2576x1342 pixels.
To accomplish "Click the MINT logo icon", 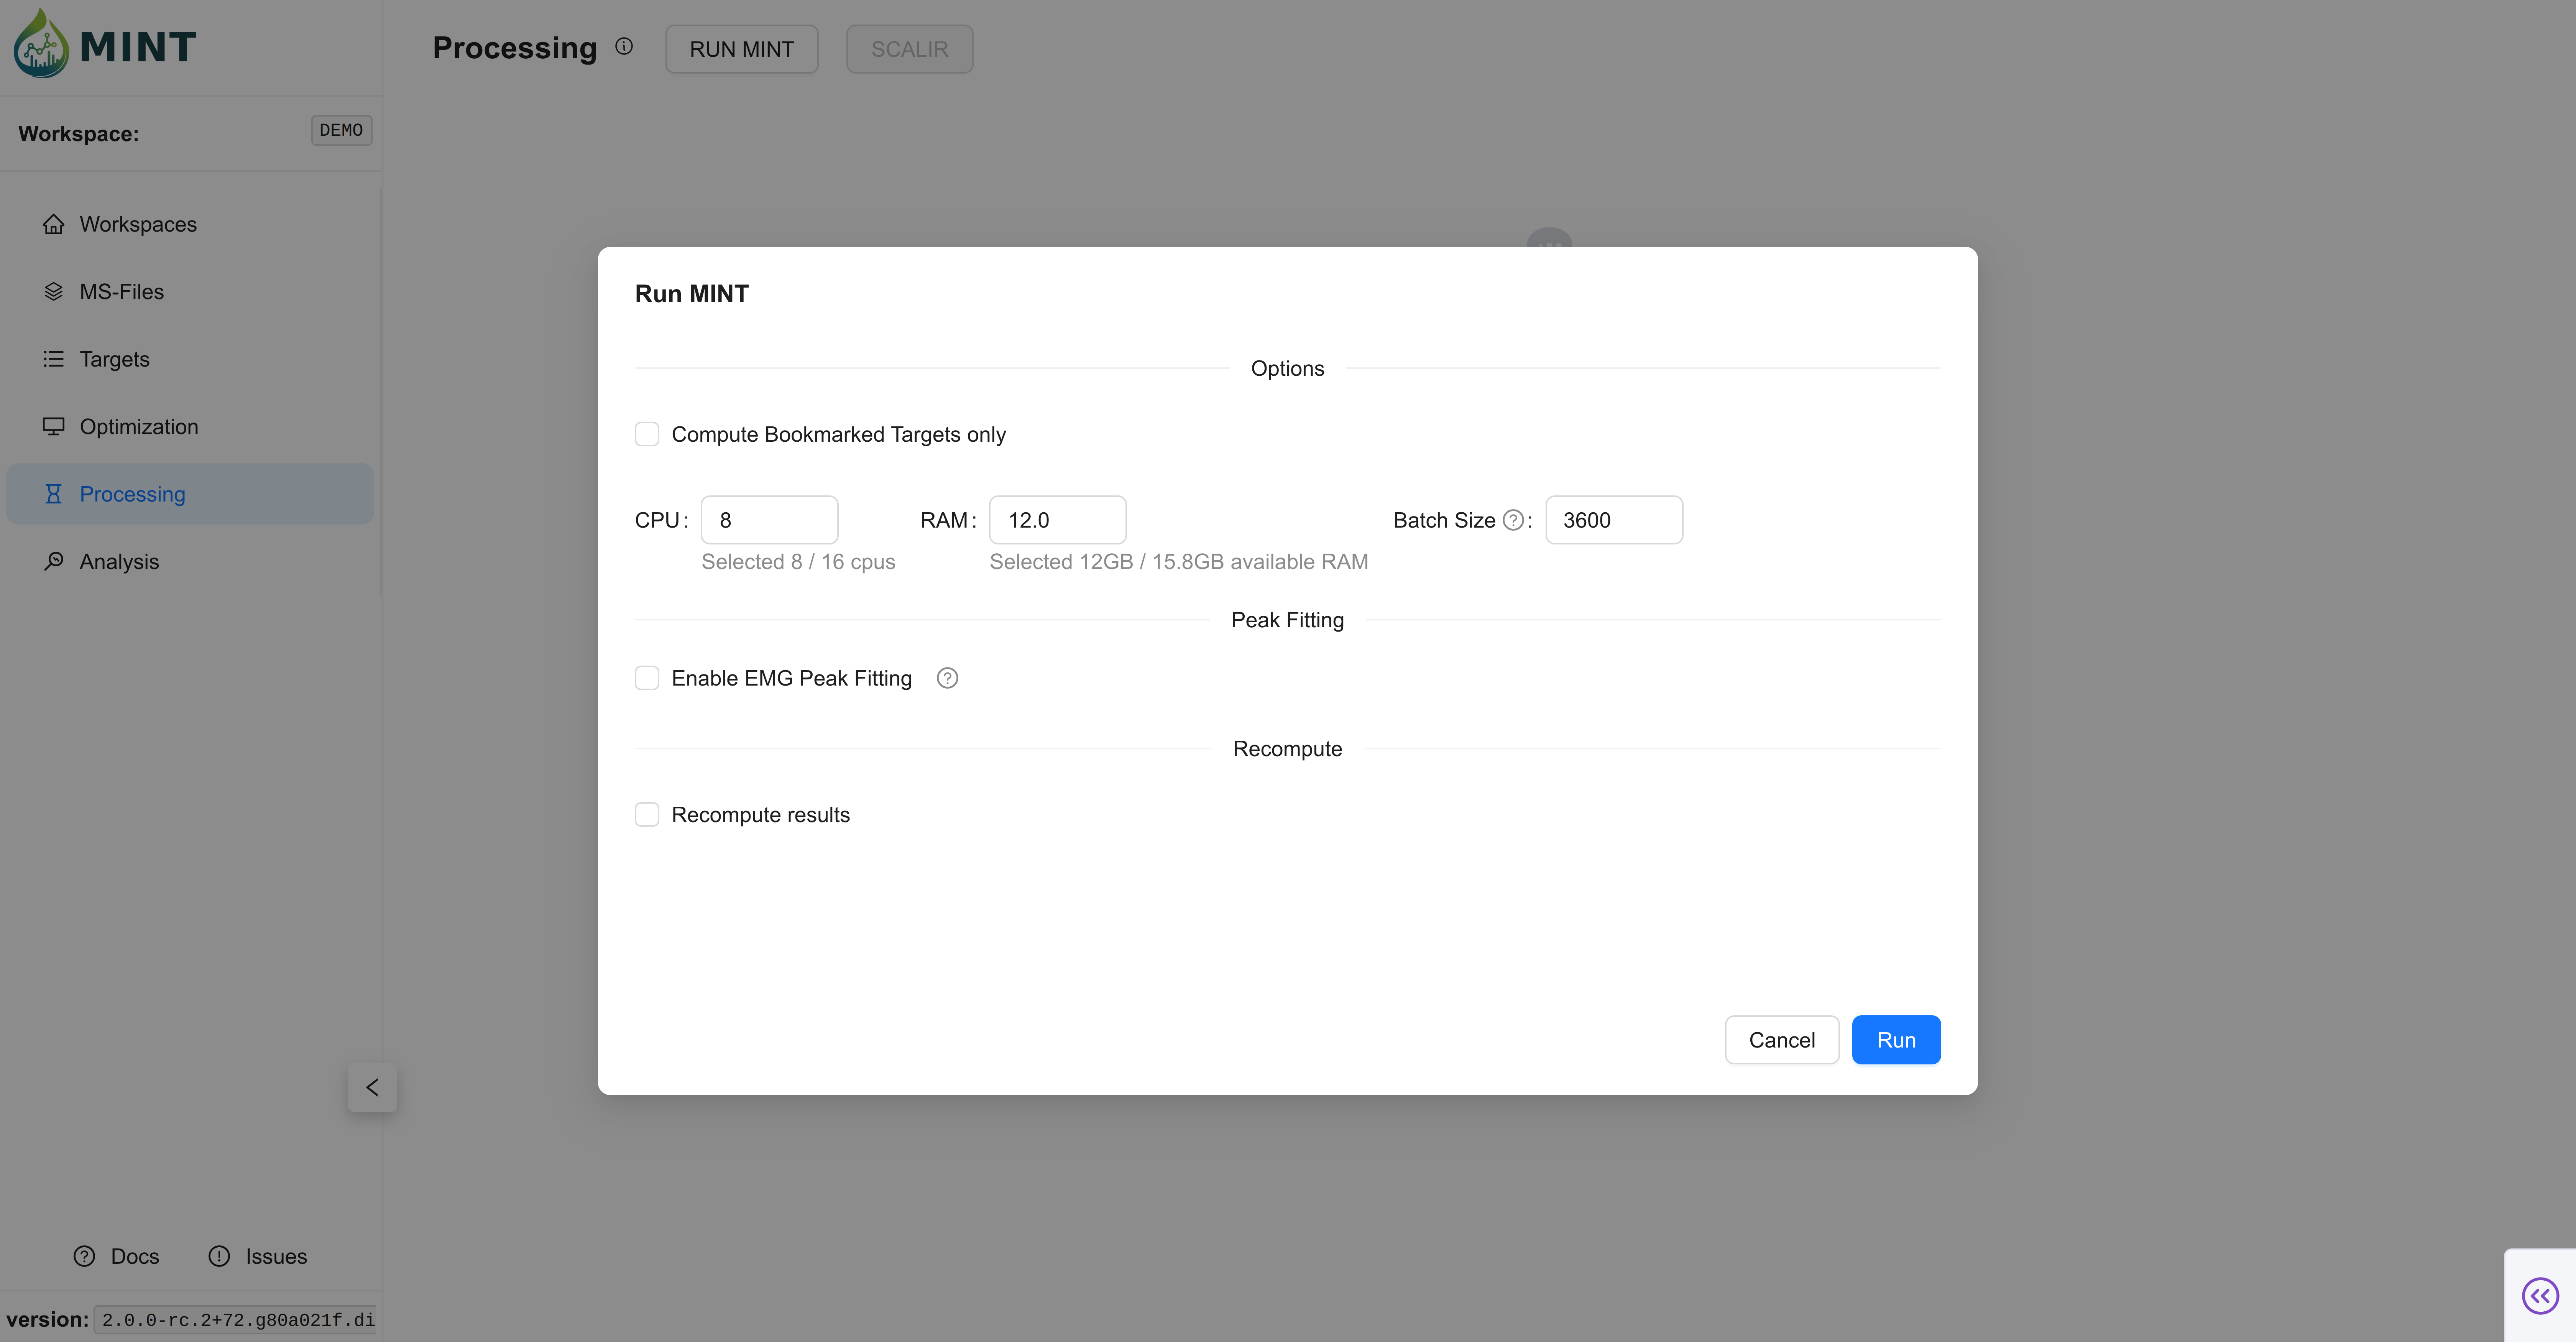I will point(41,44).
